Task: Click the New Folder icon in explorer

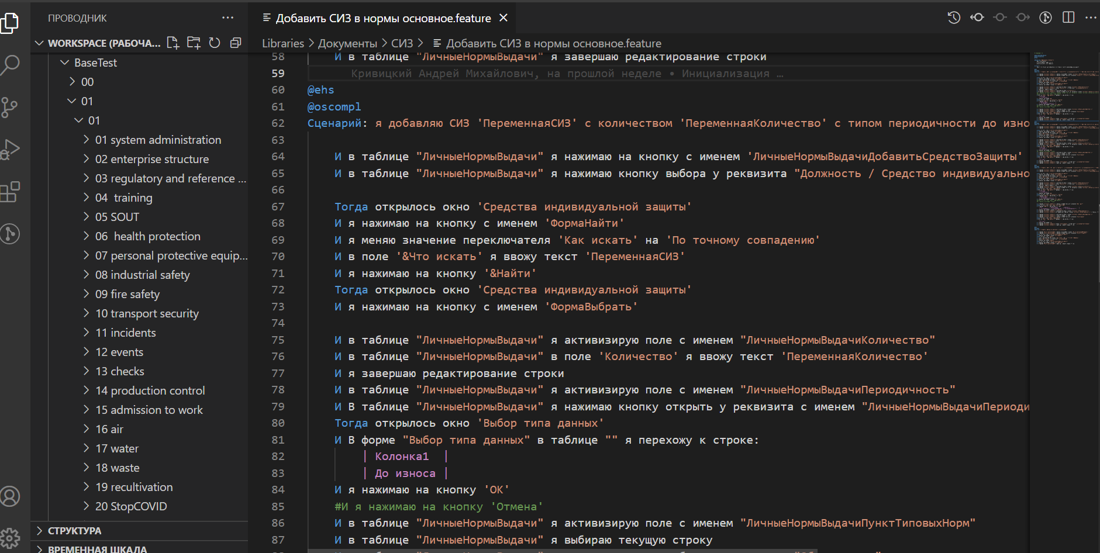Action: (194, 43)
